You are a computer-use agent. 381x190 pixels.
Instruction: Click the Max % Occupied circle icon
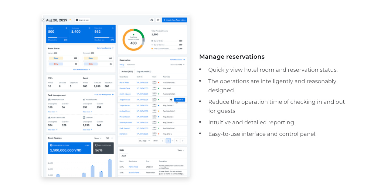coord(96,145)
